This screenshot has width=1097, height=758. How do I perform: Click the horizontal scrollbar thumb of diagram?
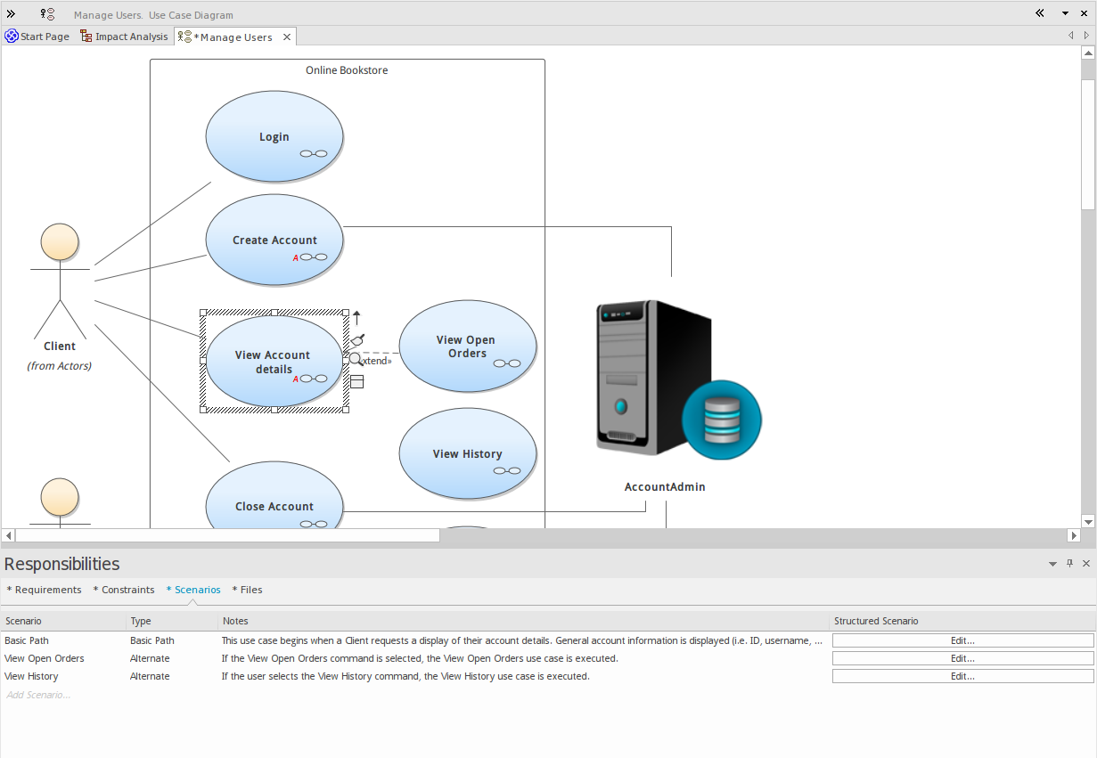tap(227, 535)
